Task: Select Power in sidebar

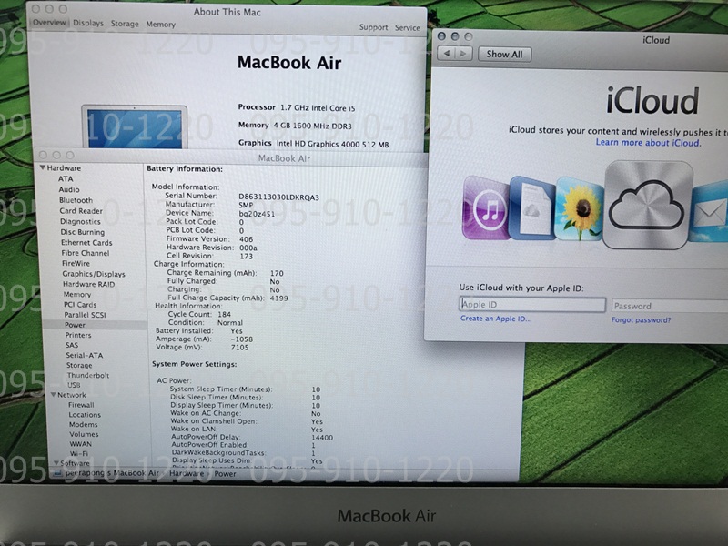Action: [x=75, y=325]
